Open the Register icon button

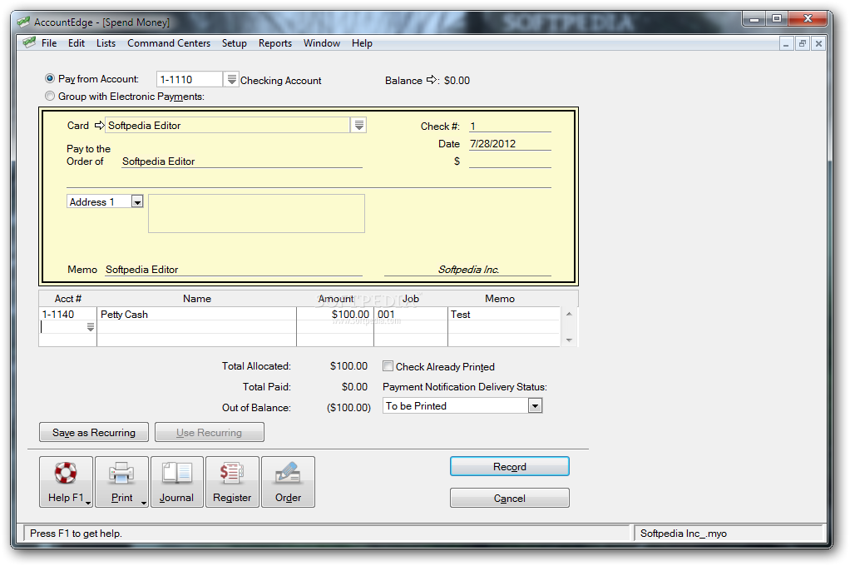pyautogui.click(x=232, y=482)
